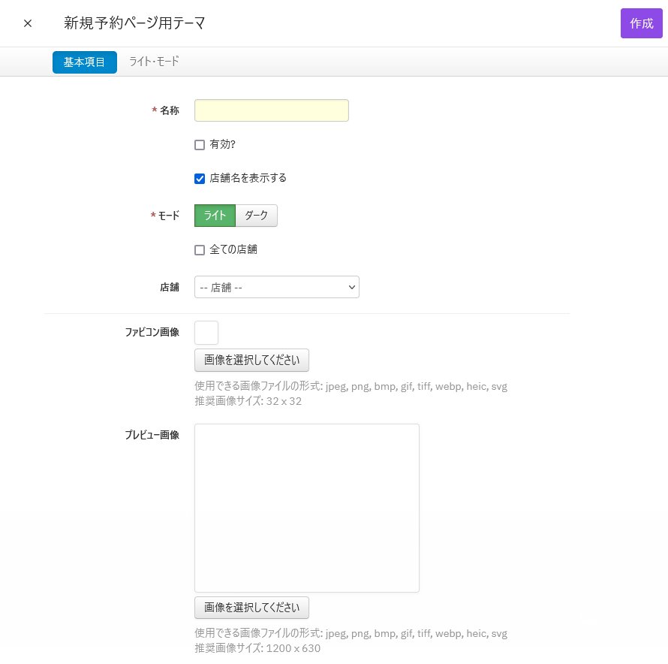
Task: Choose image under ファビコン画像
Action: 251,360
